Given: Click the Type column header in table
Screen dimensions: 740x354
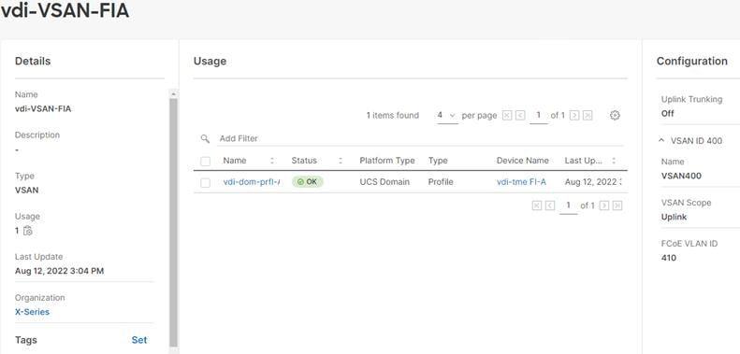Looking at the screenshot, I should pyautogui.click(x=438, y=161).
